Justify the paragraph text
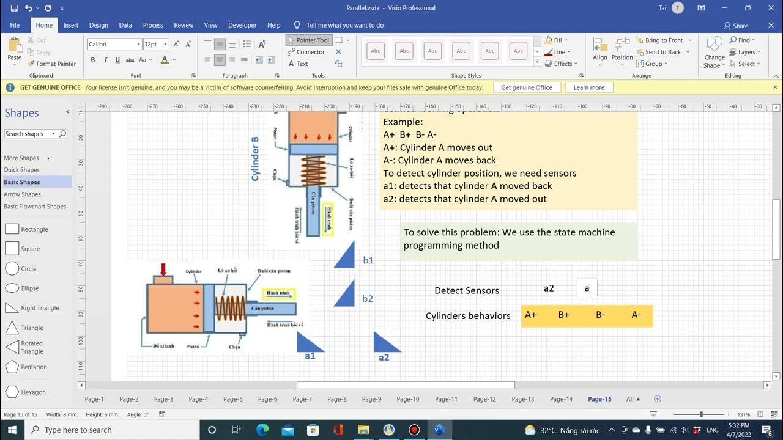The height and width of the screenshot is (440, 783). [x=244, y=60]
